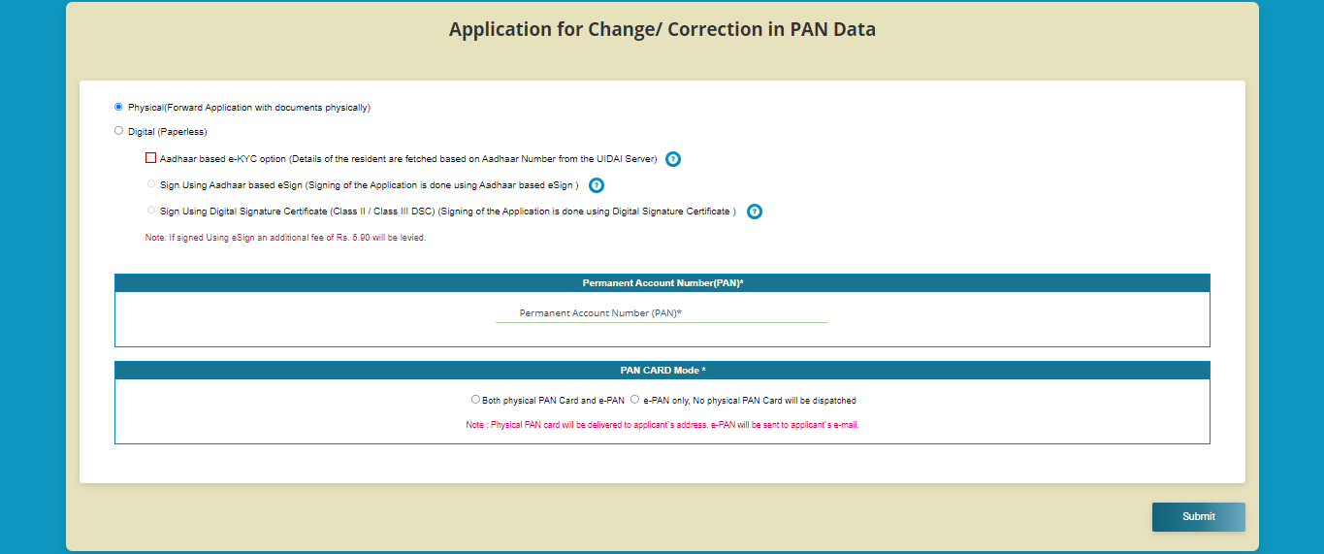
Task: Choose Sign Using Digital Signature Certificate radio
Action: click(150, 210)
